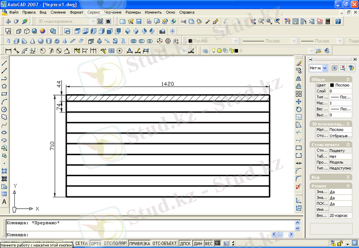Toggle ОРТО mode in status bar
This screenshot has width=359, height=248.
click(x=96, y=244)
